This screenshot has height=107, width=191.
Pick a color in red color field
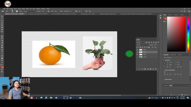176,34
